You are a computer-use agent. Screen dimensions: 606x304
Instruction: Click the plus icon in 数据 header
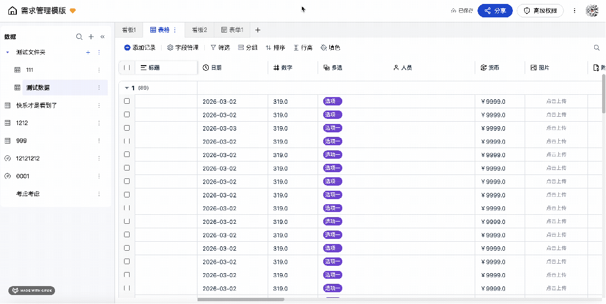click(91, 37)
